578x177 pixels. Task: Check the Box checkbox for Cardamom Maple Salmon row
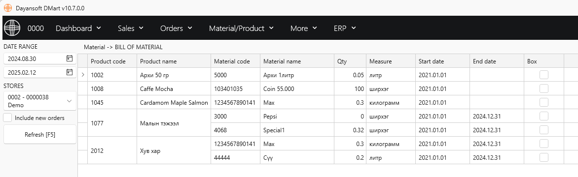click(x=543, y=102)
